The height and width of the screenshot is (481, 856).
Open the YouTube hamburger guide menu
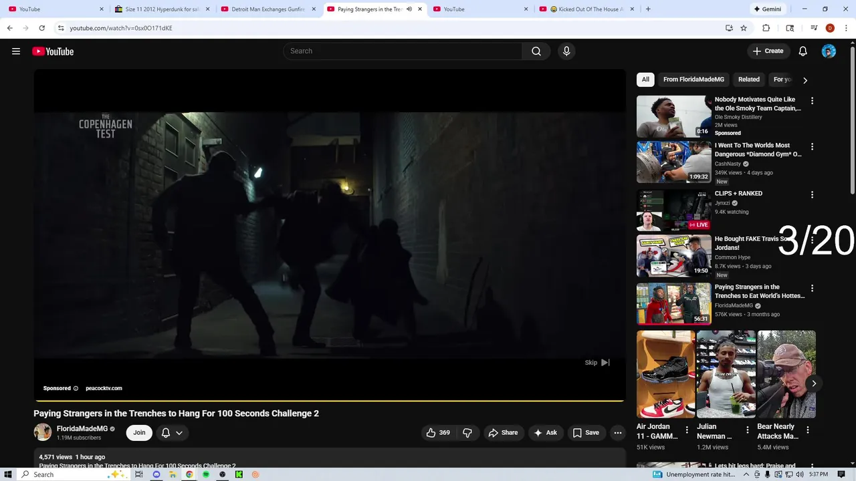[x=16, y=51]
